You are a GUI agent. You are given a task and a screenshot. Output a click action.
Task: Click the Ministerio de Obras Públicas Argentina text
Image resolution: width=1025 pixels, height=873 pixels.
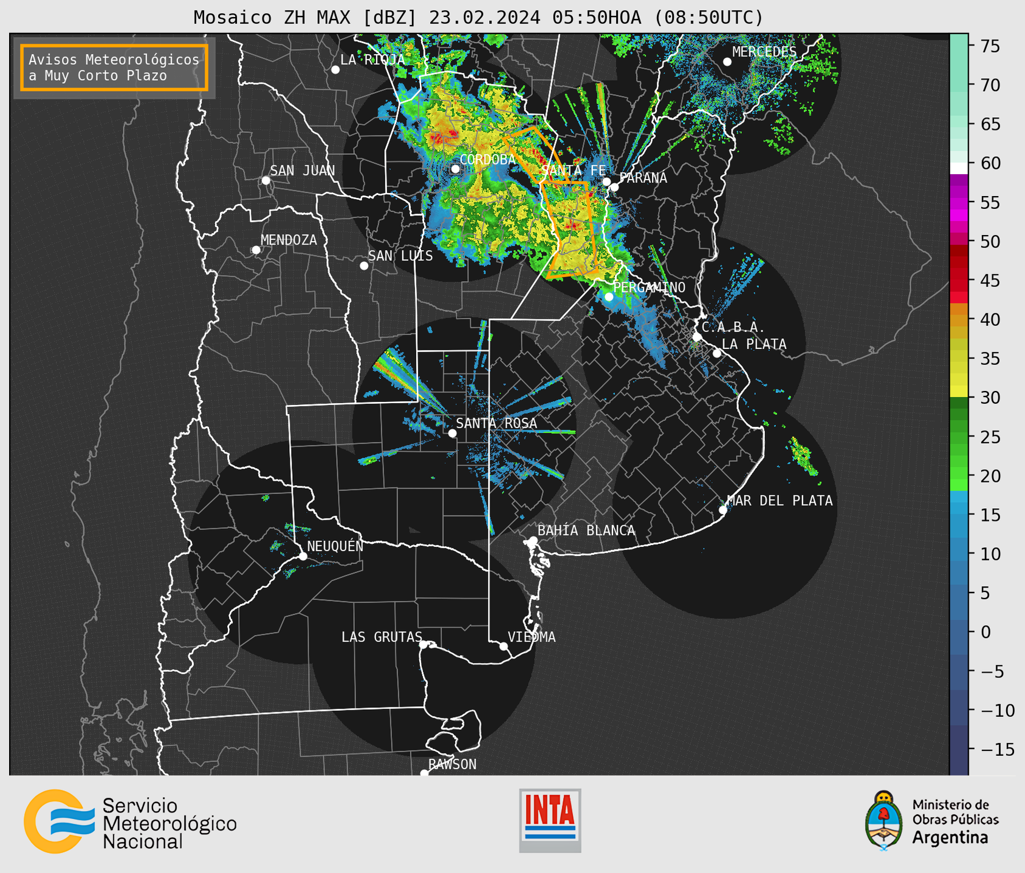pos(955,821)
